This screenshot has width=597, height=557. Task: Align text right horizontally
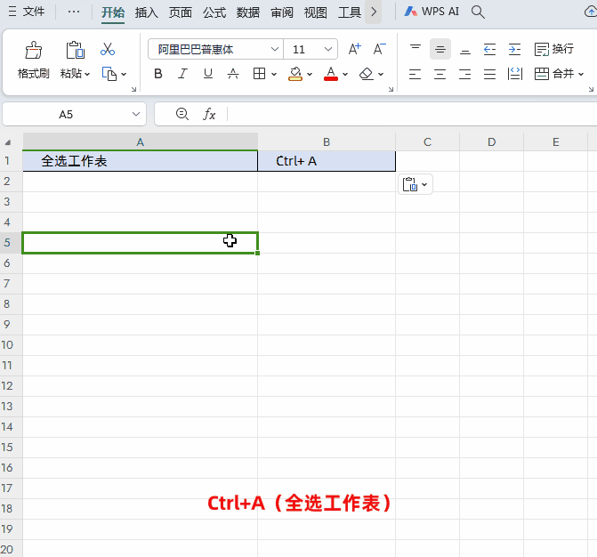coord(465,74)
